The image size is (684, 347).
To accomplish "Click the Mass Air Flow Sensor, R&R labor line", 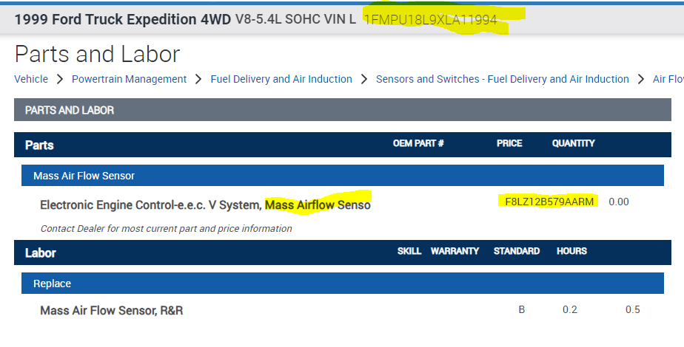I will click(111, 310).
